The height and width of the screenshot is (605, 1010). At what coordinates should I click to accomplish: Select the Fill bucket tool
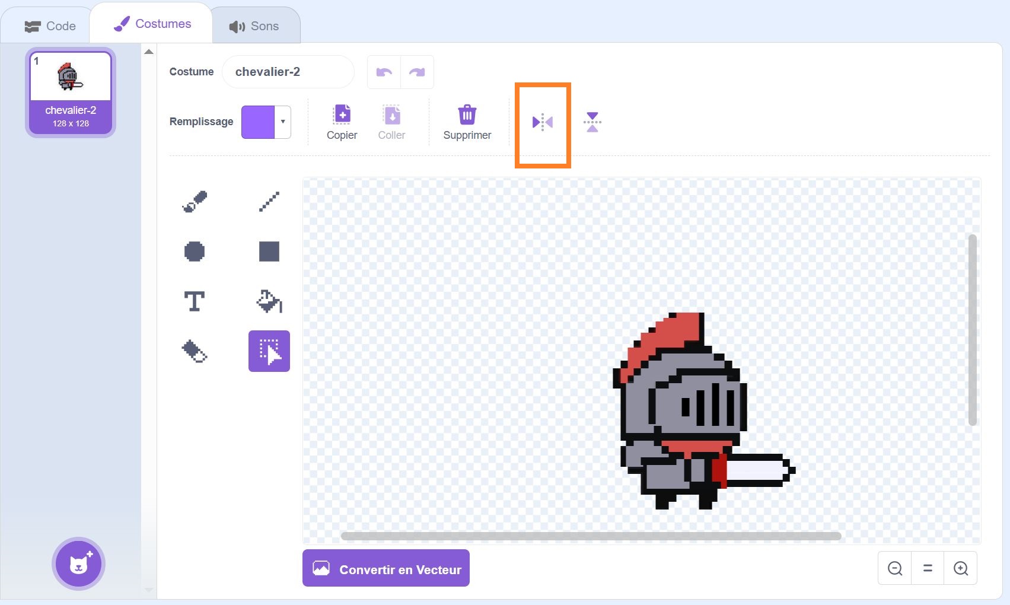coord(269,301)
